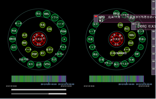Toggle the gray marker on 3DS news item
Viewport: 156px width, 99px height.
(x=133, y=24)
